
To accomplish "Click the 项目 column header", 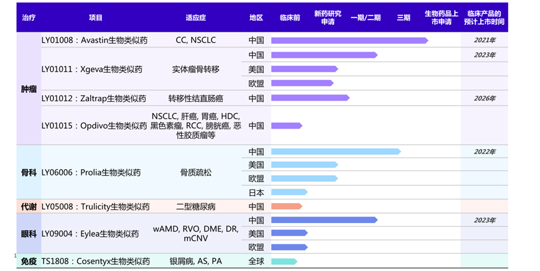I will tap(95, 17).
